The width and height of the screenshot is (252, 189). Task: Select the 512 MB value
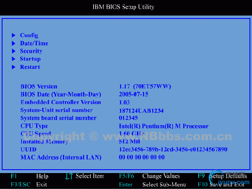pyautogui.click(x=129, y=142)
